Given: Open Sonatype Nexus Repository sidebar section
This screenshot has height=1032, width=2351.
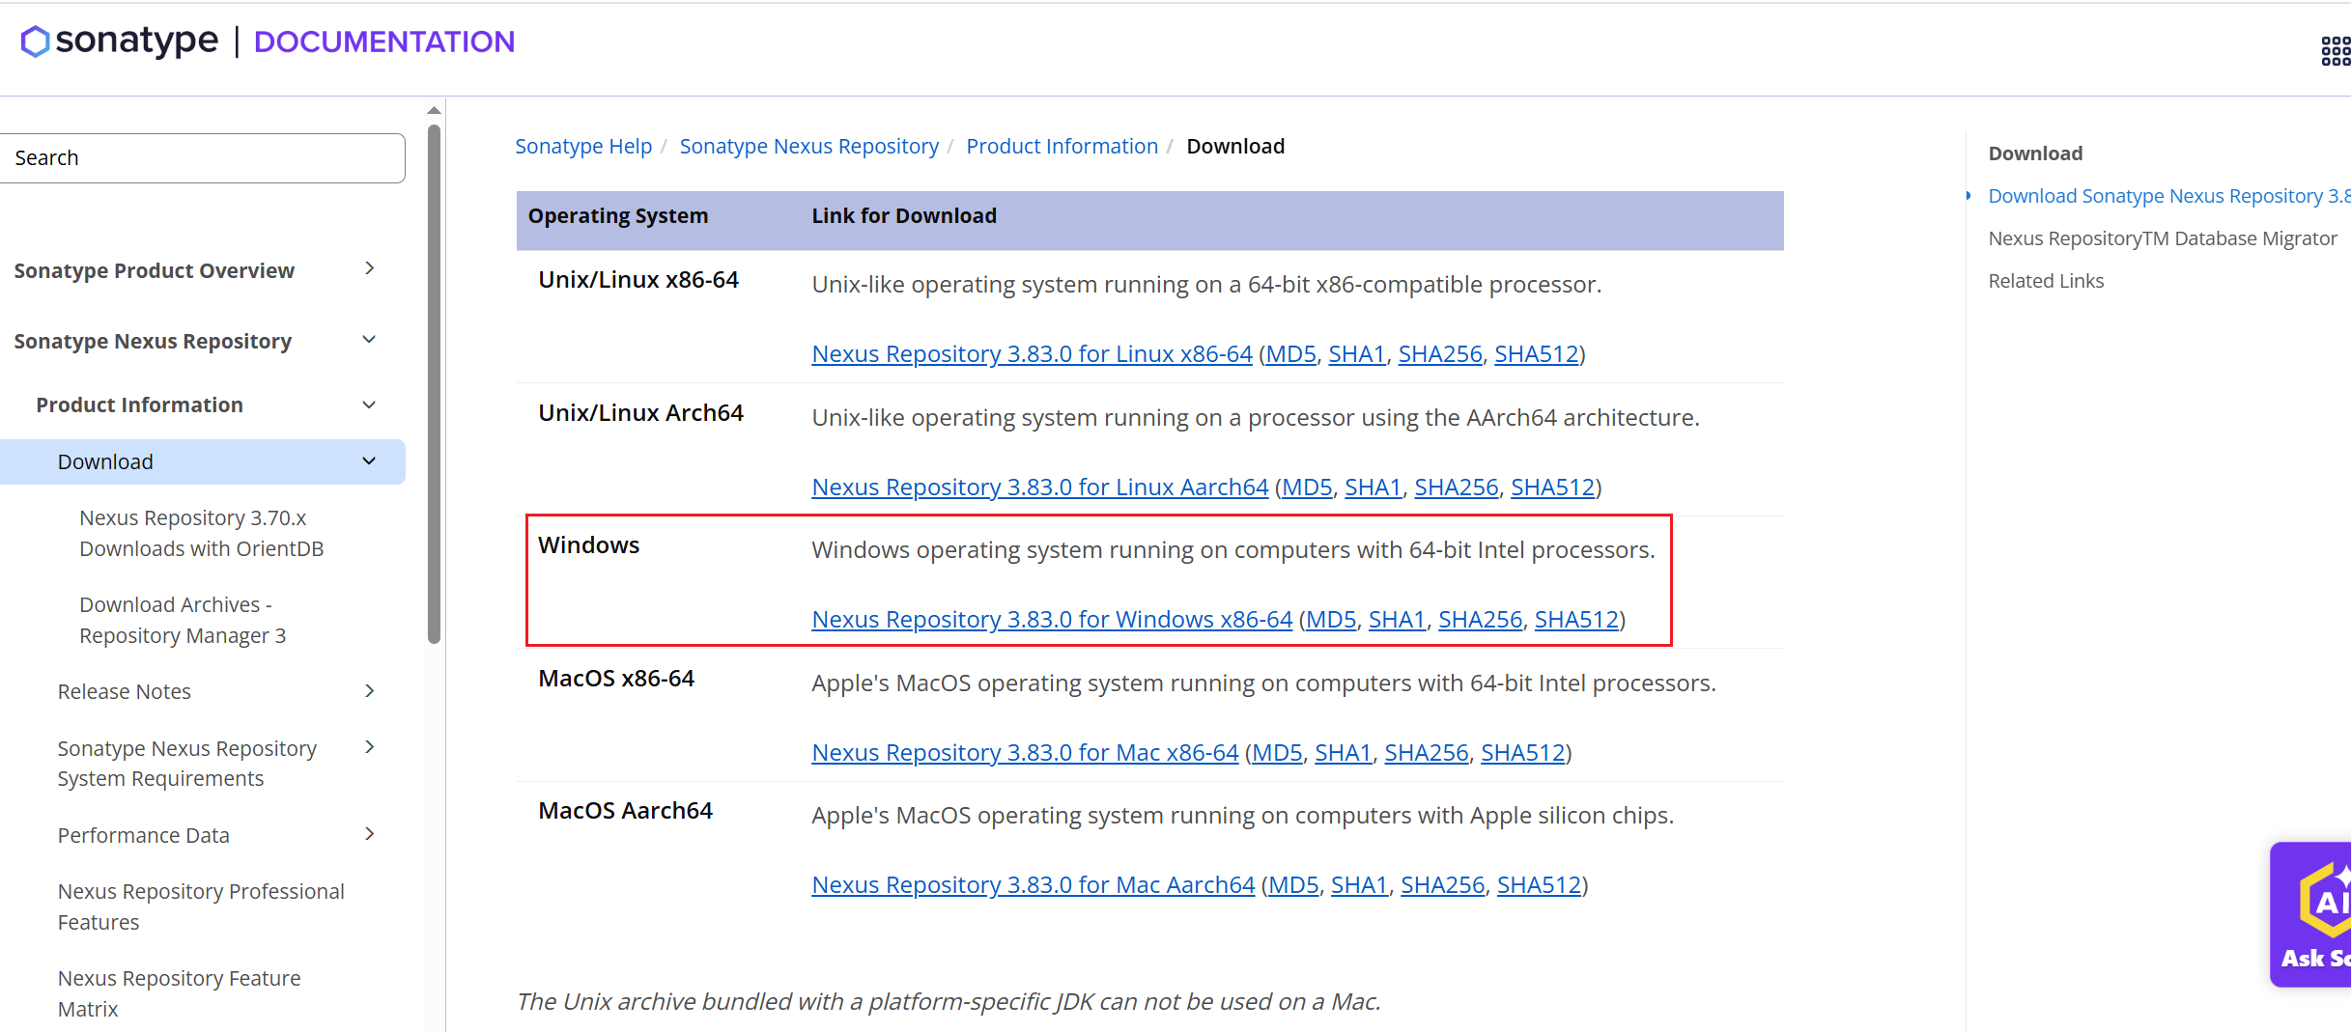Looking at the screenshot, I should 153,341.
